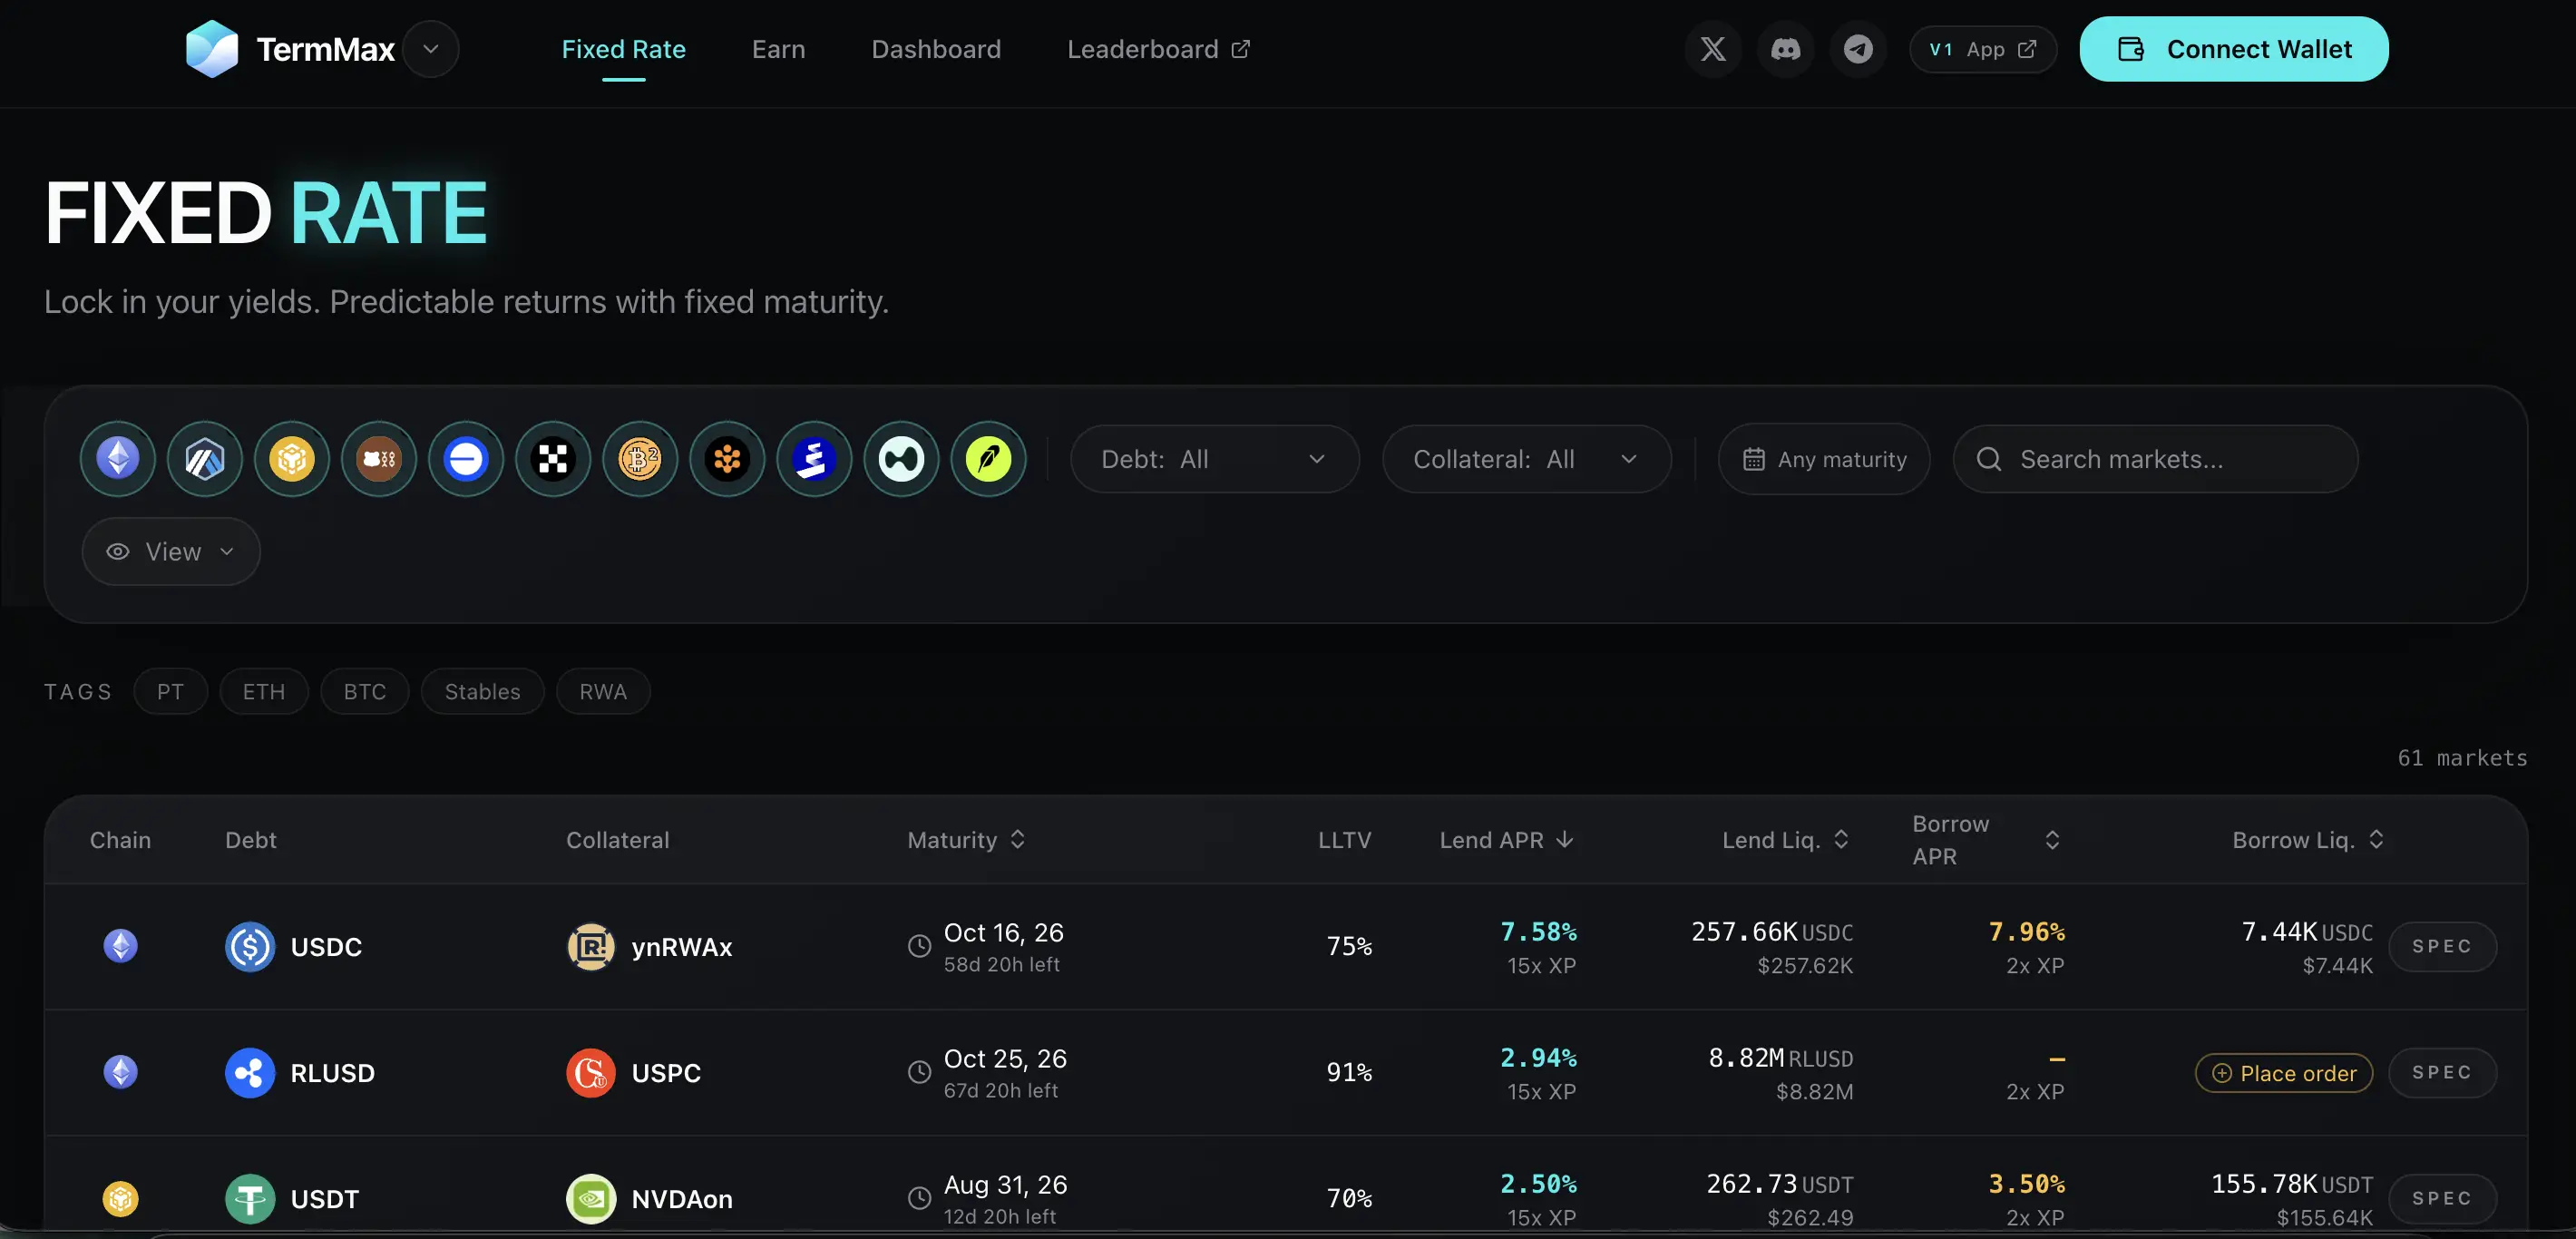Sort by Lend Liq. column
Viewport: 2576px width, 1239px height.
(x=1786, y=840)
